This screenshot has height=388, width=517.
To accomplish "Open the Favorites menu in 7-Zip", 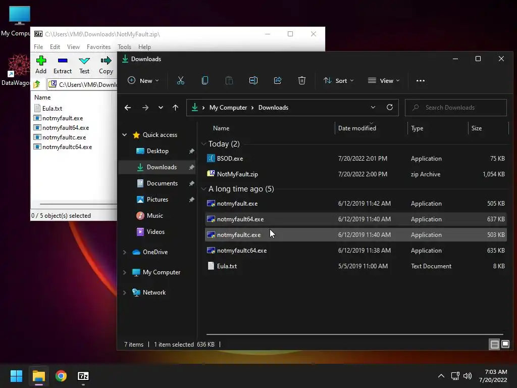I will 98,47.
